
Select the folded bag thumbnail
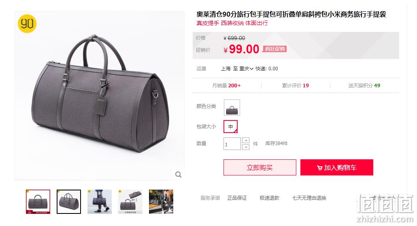(x=130, y=202)
